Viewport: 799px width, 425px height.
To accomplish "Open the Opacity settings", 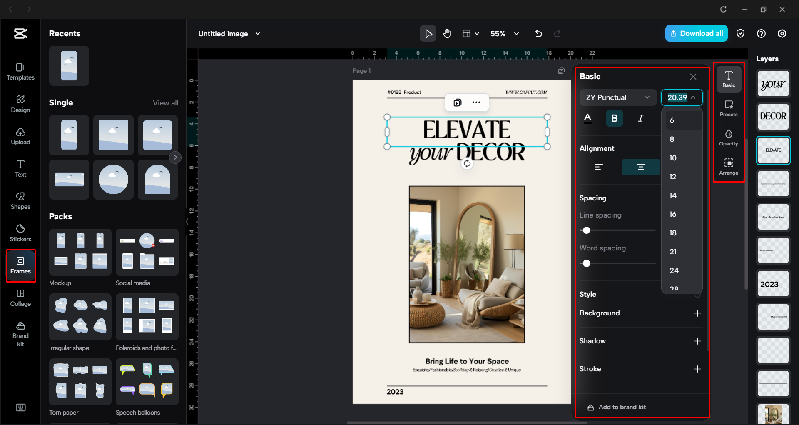I will [728, 137].
